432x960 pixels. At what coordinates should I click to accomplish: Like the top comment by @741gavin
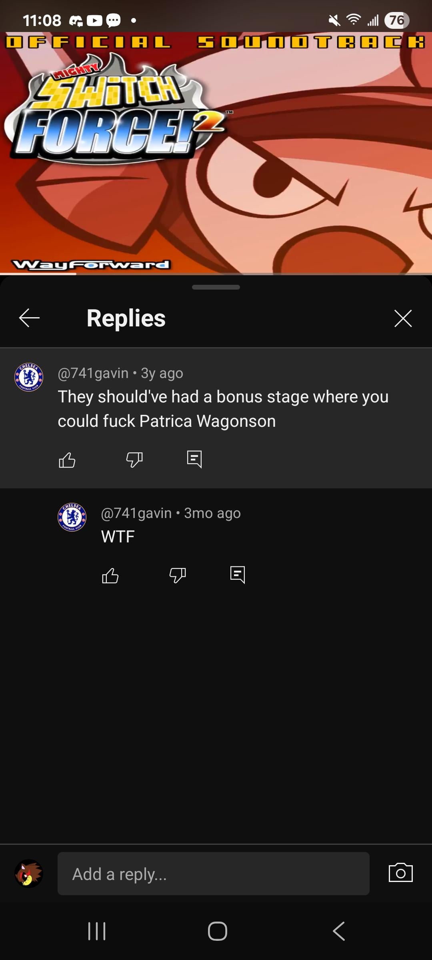[x=67, y=460]
